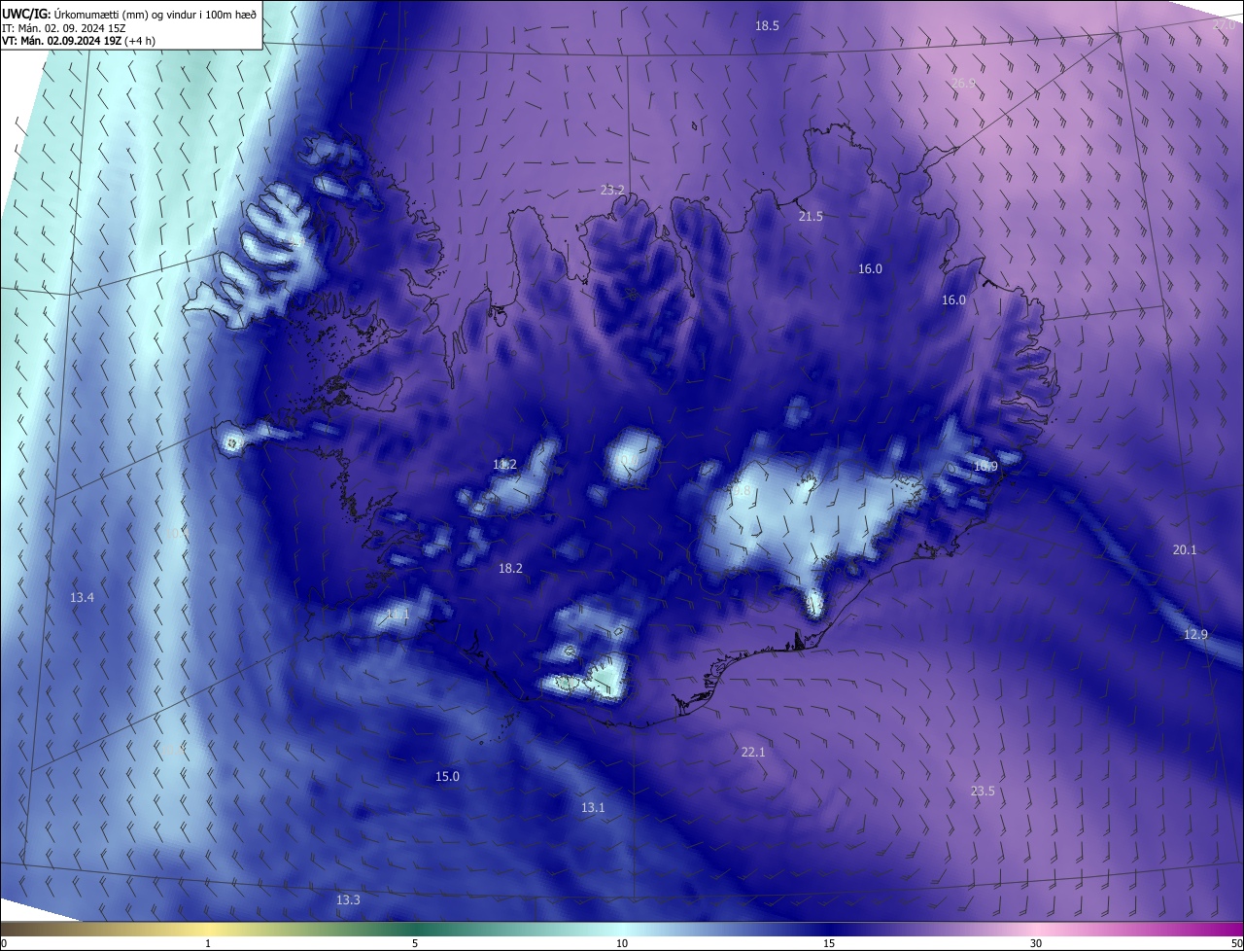Click the 15.0 map value
This screenshot has height=951, width=1244.
447,777
